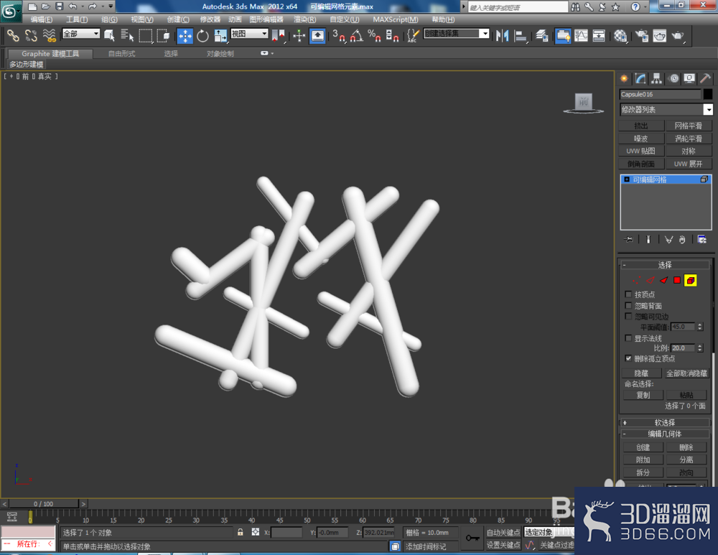Image resolution: width=718 pixels, height=555 pixels.
Task: Toggle Spinner Snap button
Action: tap(393, 35)
